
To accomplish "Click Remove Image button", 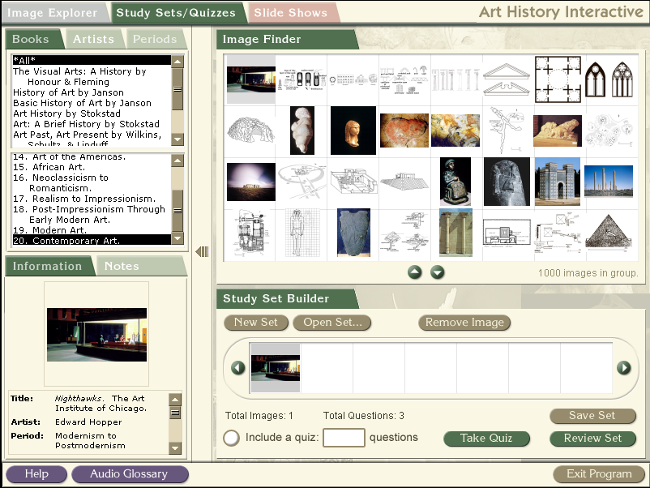I will tap(464, 322).
